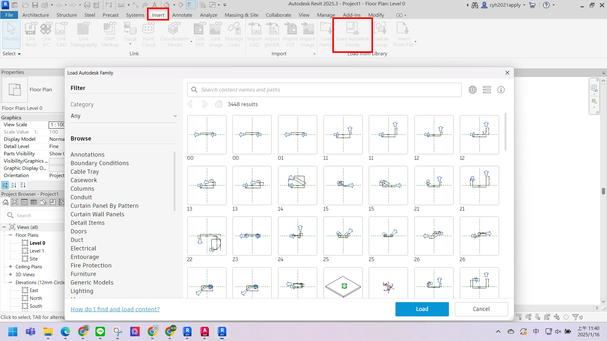Click the View Scale 1:100 value
Viewport: 607px width, 341px height.
point(57,125)
